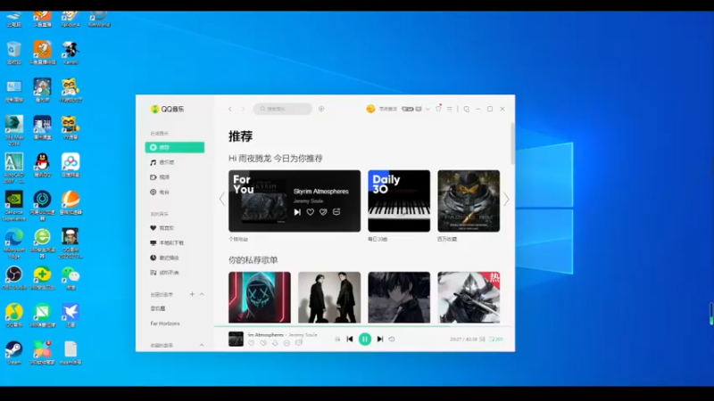This screenshot has height=401, width=714.
Task: Click the QQ Music desktop shortcut
Action: 14,315
